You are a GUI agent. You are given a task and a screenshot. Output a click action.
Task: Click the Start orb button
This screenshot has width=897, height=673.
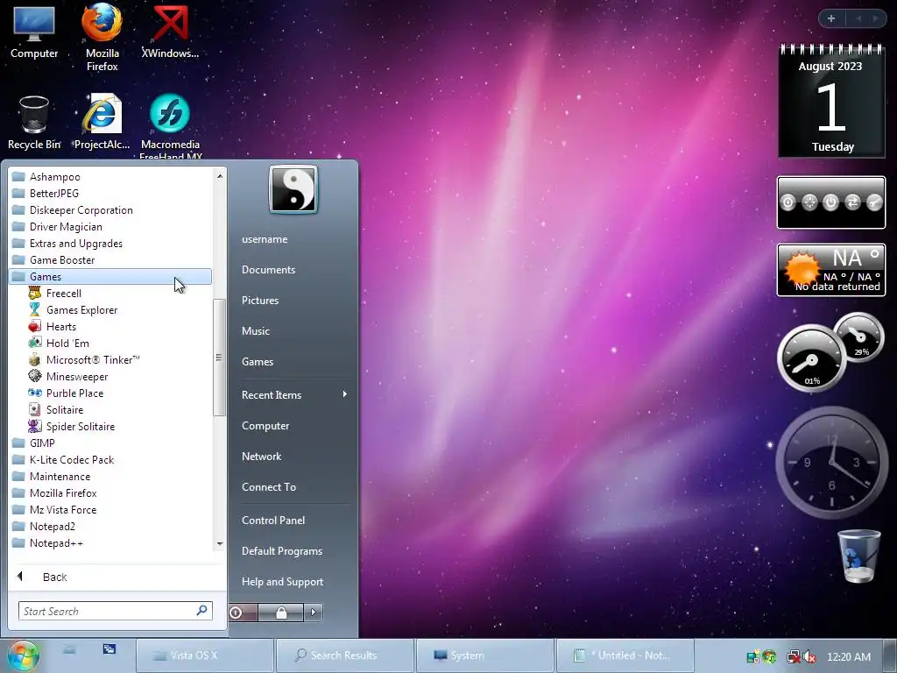pos(23,655)
